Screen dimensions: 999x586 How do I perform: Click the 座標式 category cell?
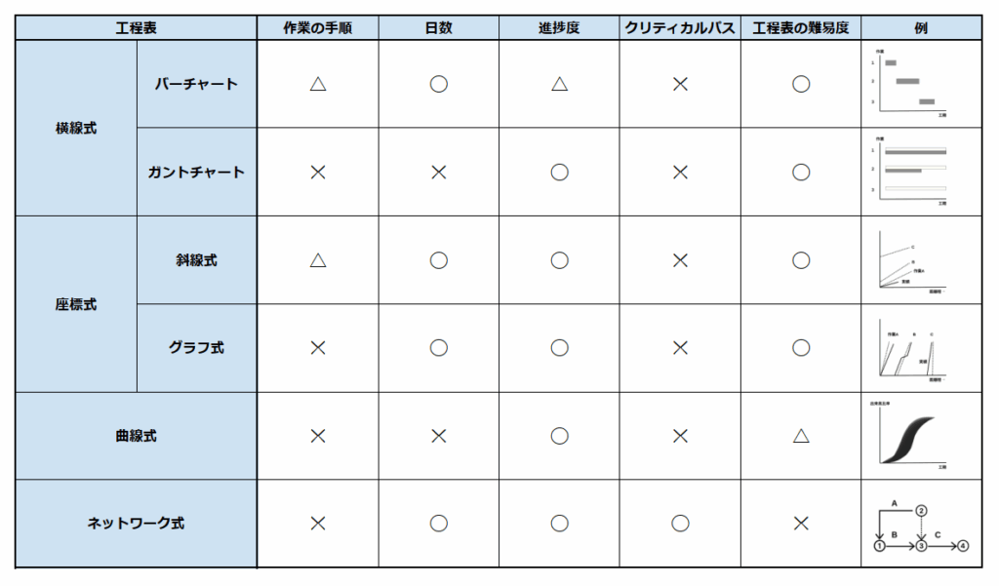tap(76, 304)
